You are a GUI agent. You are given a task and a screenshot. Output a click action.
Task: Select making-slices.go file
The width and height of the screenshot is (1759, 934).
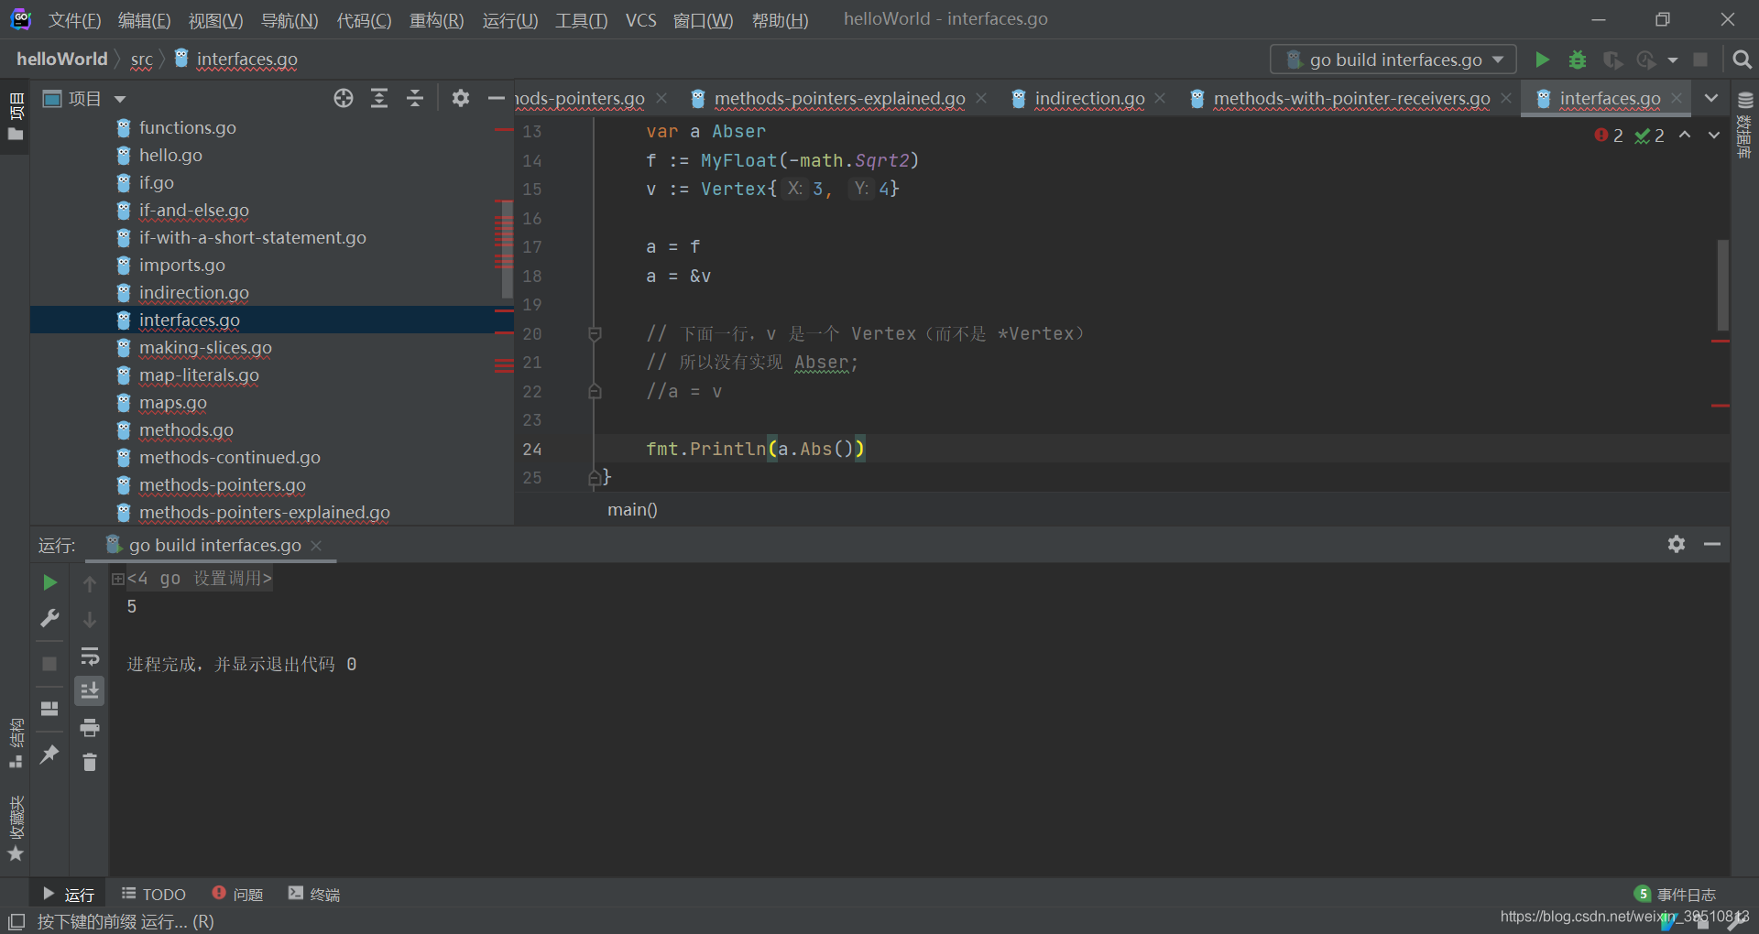205,347
